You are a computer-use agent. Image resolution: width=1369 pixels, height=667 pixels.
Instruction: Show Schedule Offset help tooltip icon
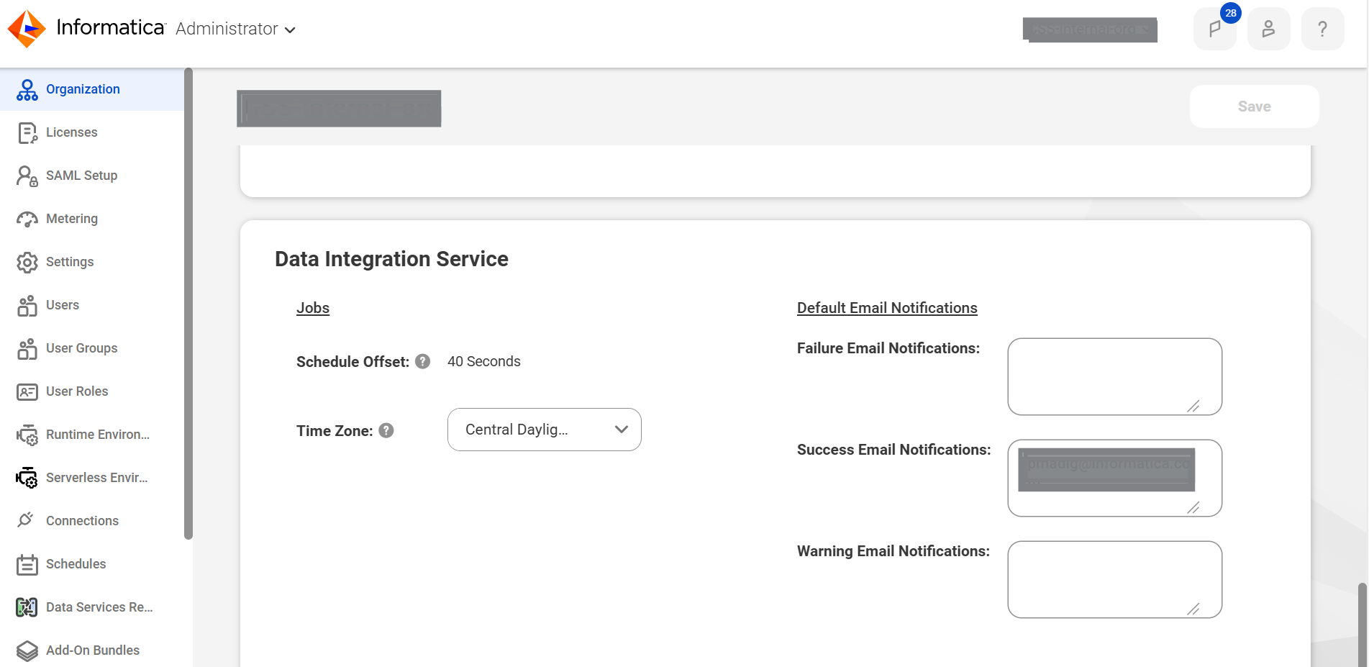(x=423, y=361)
